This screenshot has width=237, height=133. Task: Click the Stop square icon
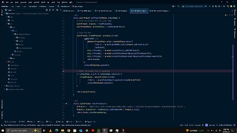click(224, 6)
